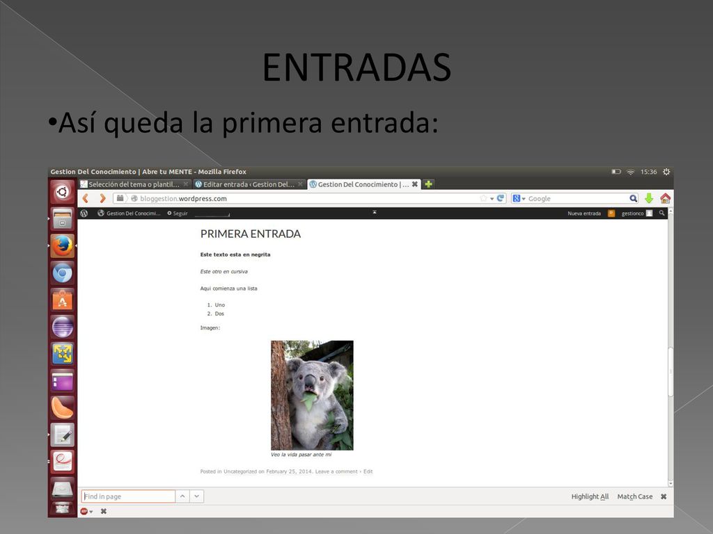The image size is (713, 534).
Task: Open Firefox downloads green arrow
Action: tap(649, 198)
